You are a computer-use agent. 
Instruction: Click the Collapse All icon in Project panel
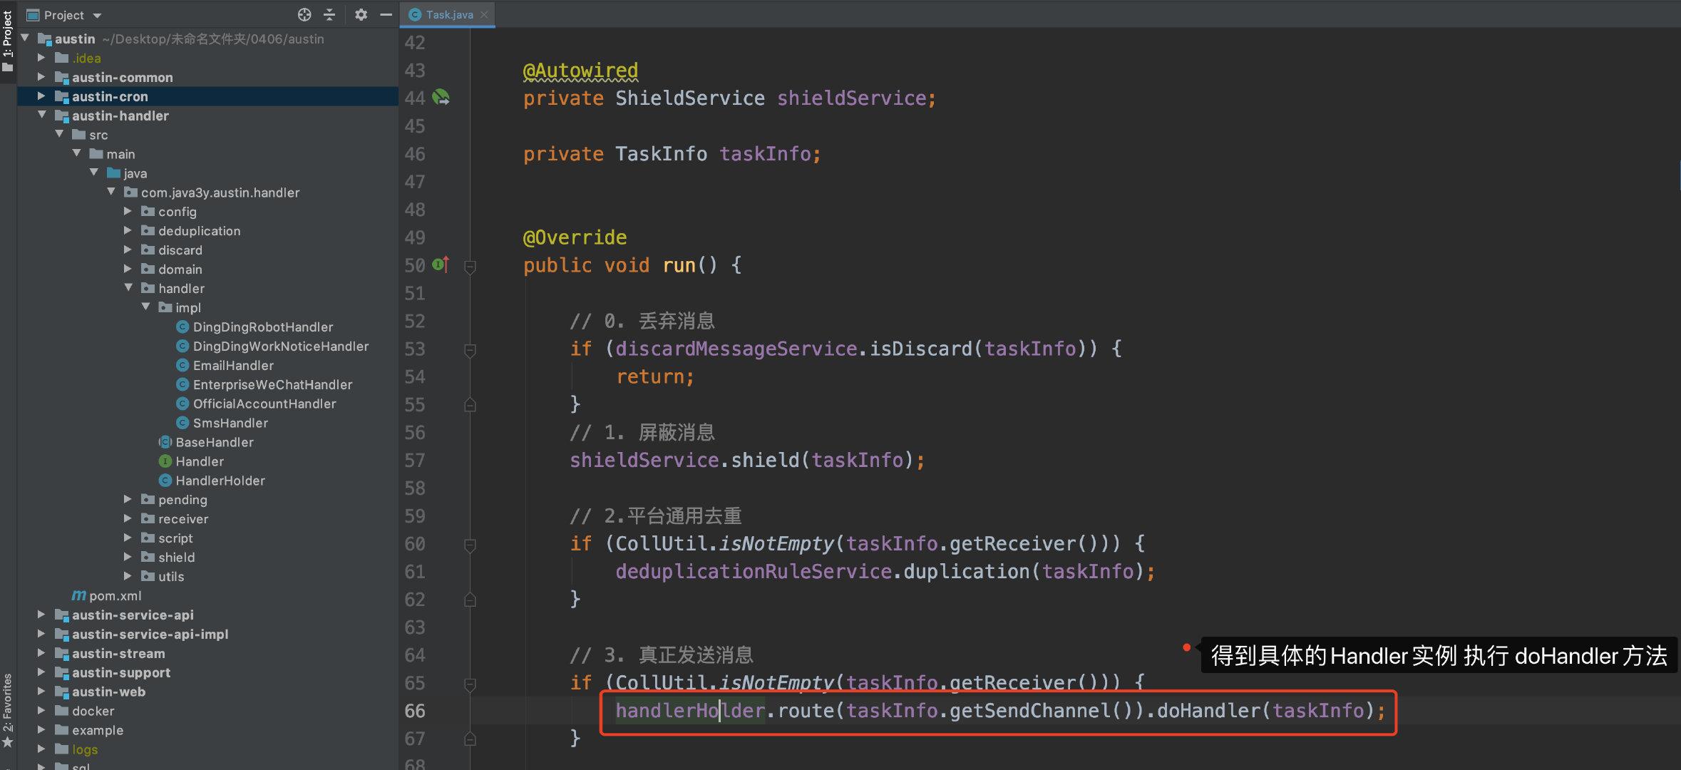pyautogui.click(x=329, y=14)
